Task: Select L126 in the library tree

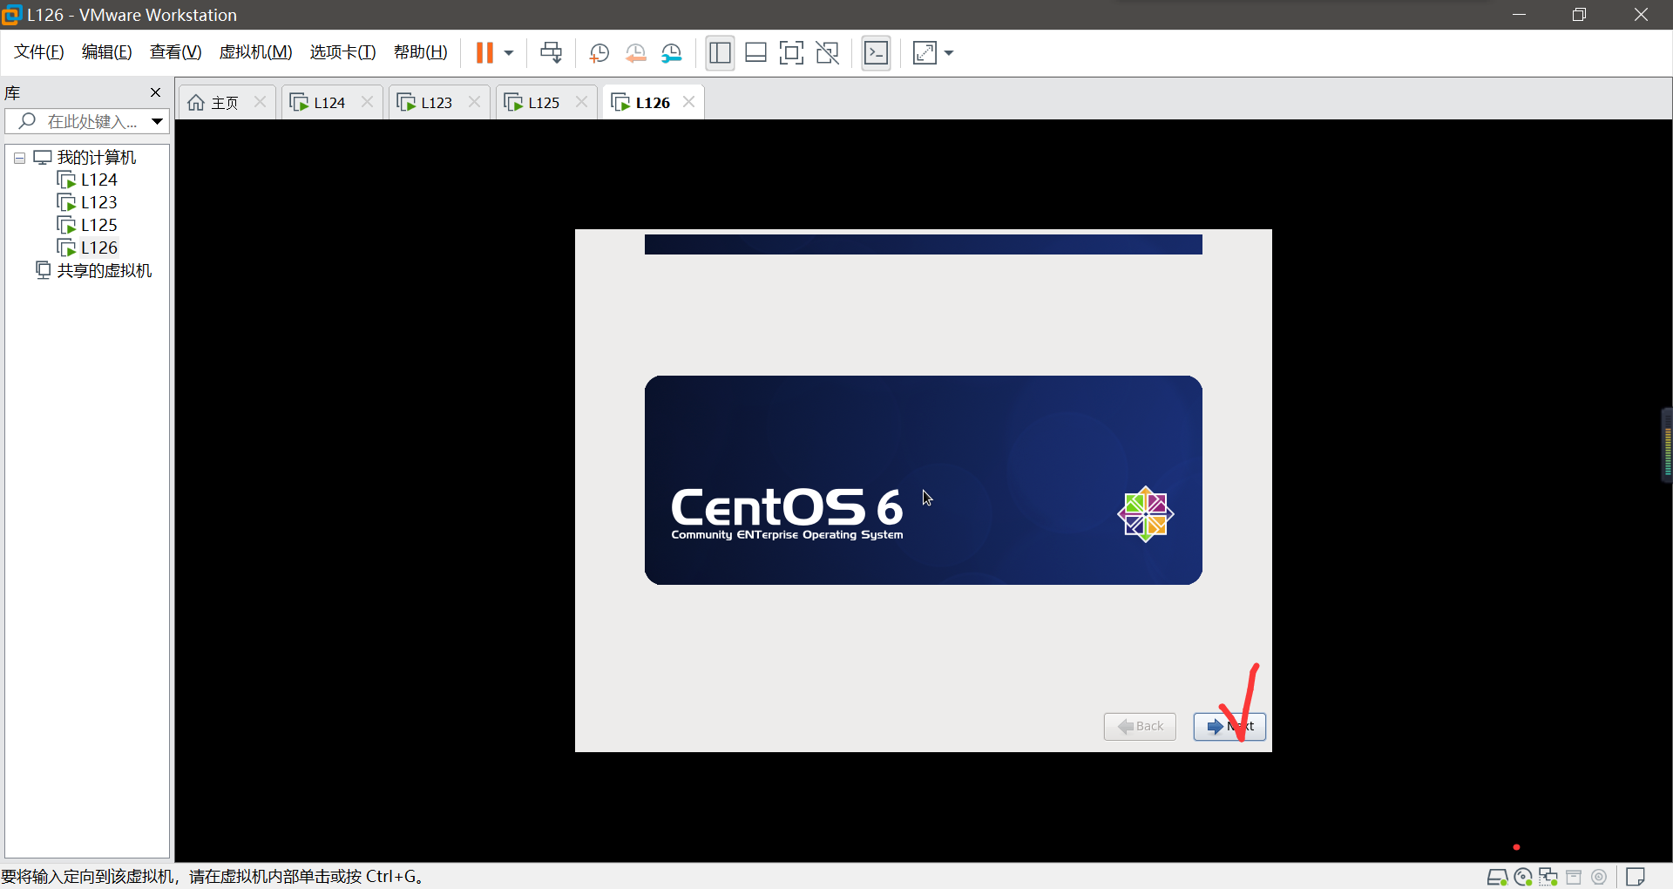Action: coord(98,248)
